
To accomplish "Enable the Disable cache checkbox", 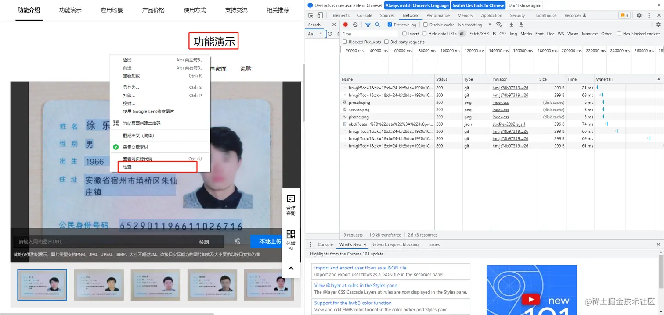I will (425, 25).
